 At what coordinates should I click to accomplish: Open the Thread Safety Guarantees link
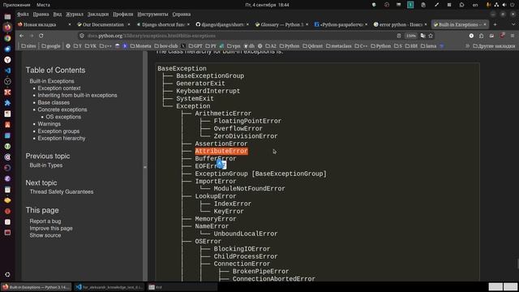coord(62,192)
